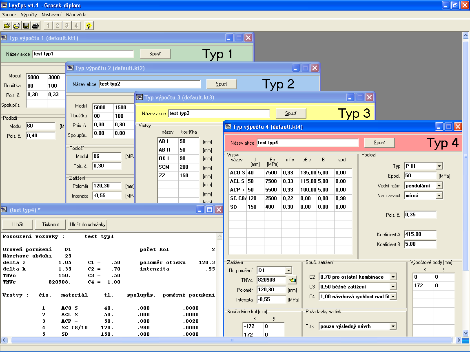Click main horizontal scrollbar thumb at bottom
Screen dimensions: 470x352
231,340
